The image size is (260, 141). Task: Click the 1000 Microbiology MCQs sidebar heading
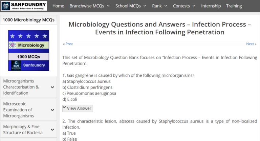coord(29,20)
